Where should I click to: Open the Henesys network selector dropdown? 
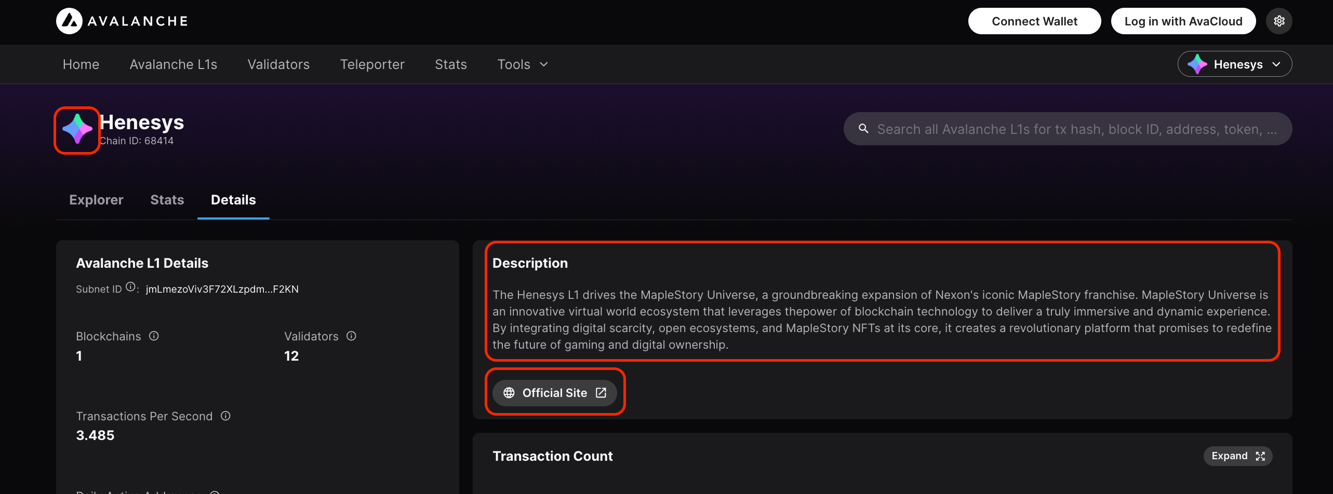[1234, 64]
